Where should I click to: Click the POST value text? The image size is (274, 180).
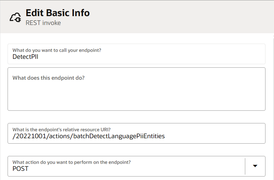coord(21,169)
